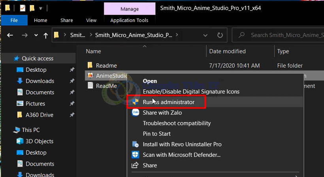Click the Revo Uninstaller Pro icon
324x177 pixels.
coord(135,144)
